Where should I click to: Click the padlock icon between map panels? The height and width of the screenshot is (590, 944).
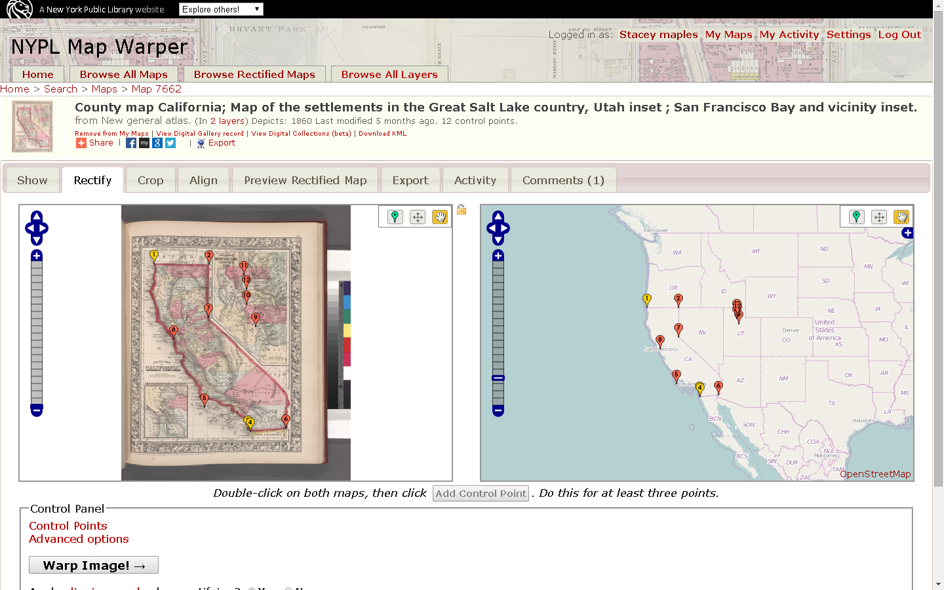click(462, 209)
